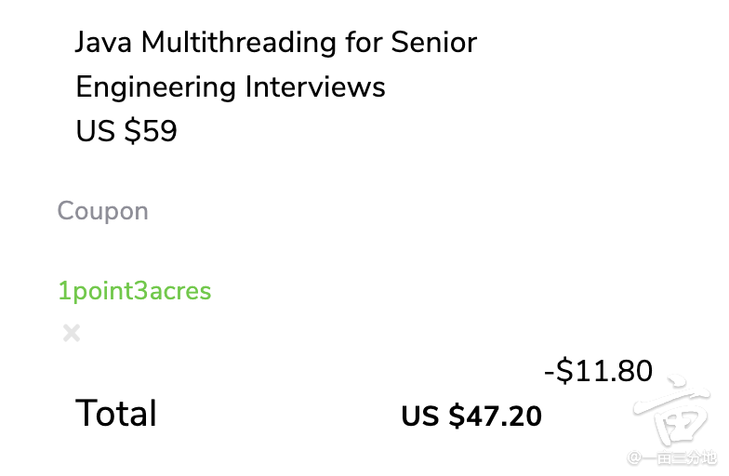The image size is (729, 476).
Task: Click the word Interviews in the title
Action: pos(315,87)
